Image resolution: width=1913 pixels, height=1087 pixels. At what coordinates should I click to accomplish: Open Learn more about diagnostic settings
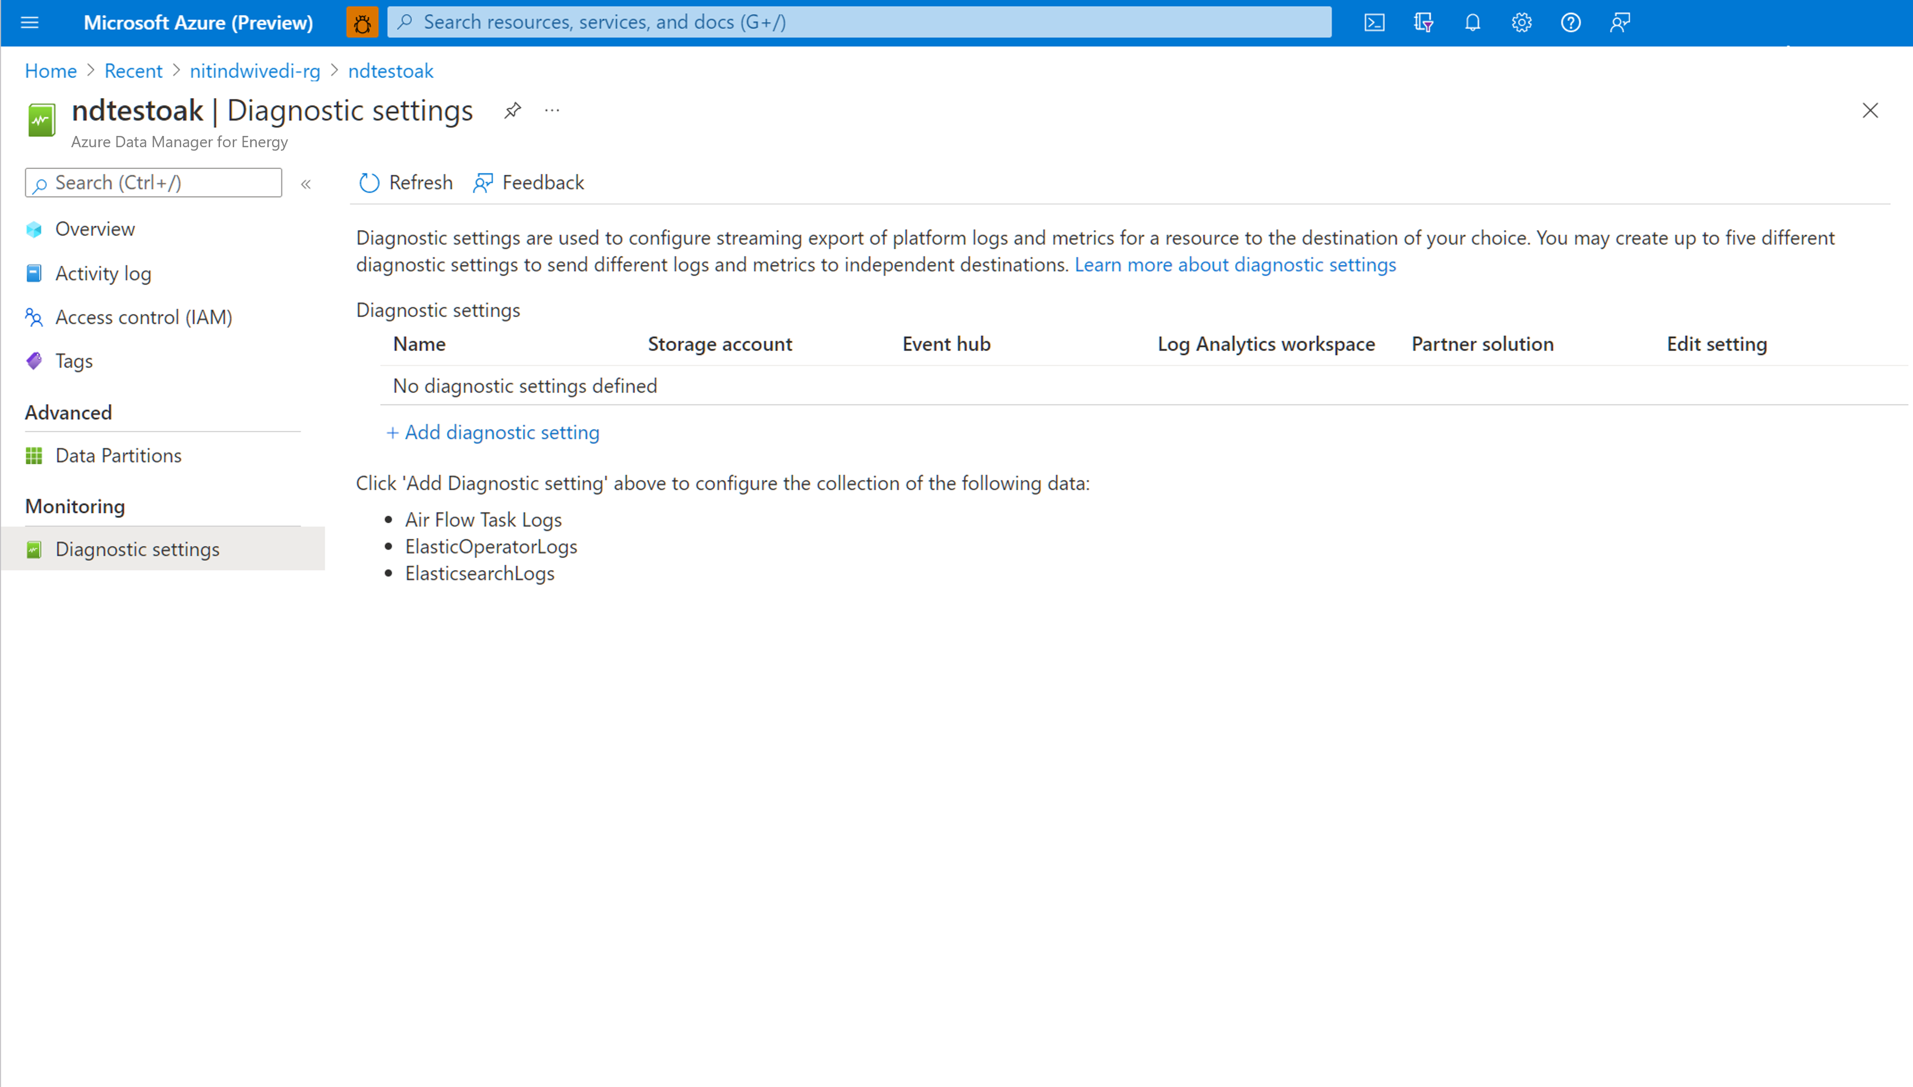point(1235,265)
